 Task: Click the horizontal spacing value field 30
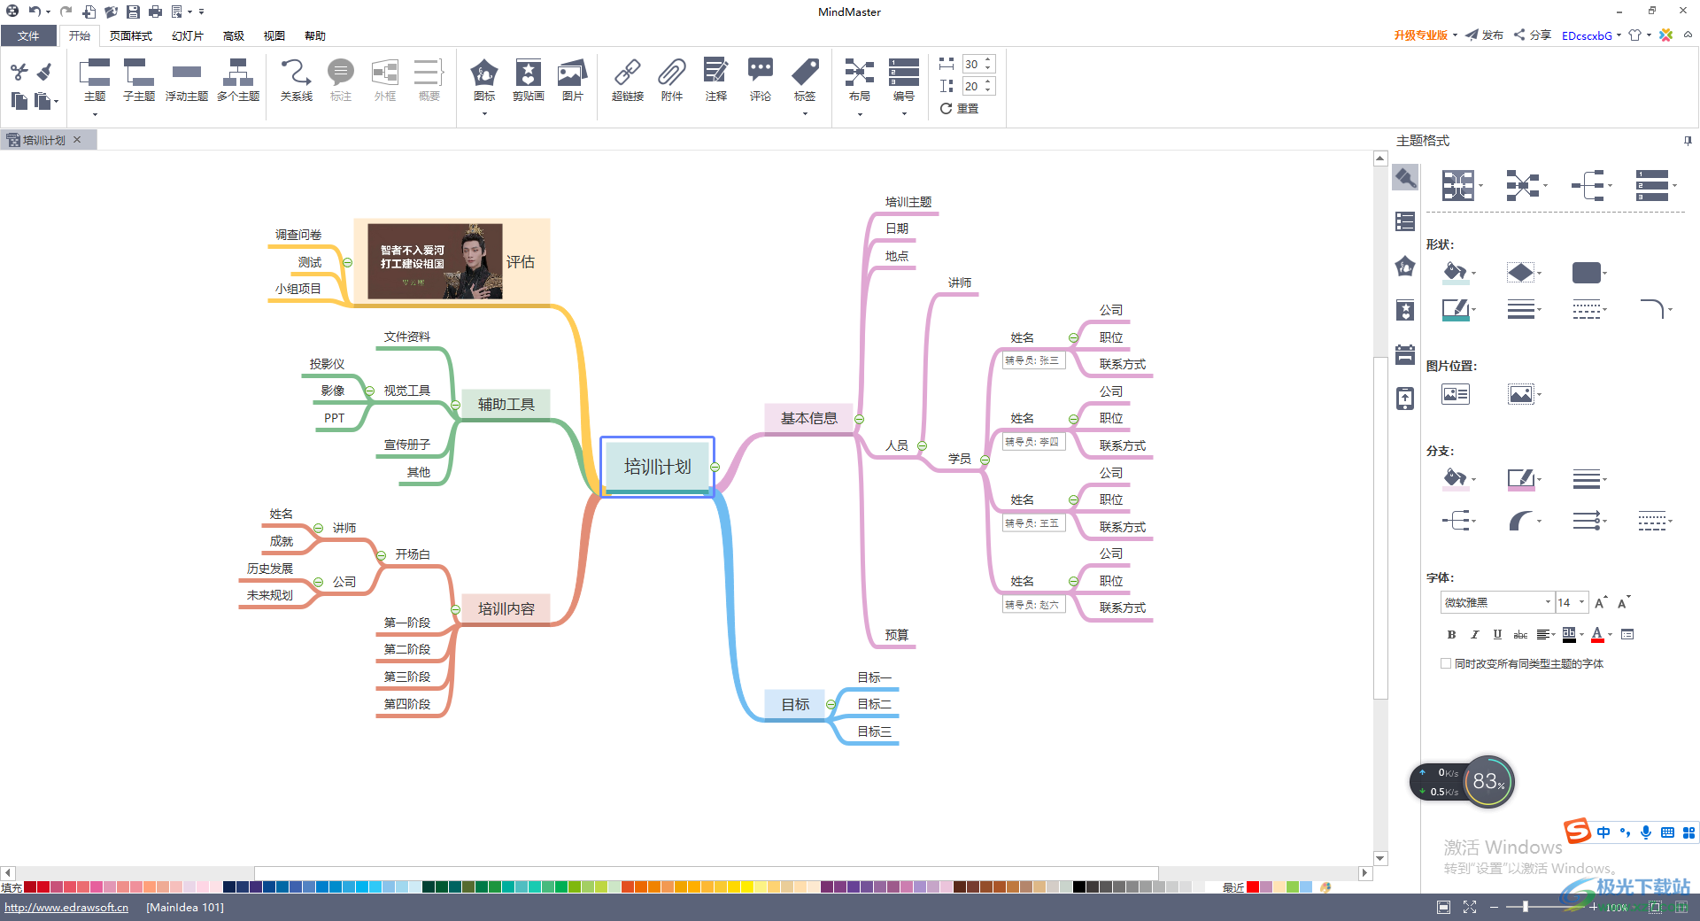point(972,64)
